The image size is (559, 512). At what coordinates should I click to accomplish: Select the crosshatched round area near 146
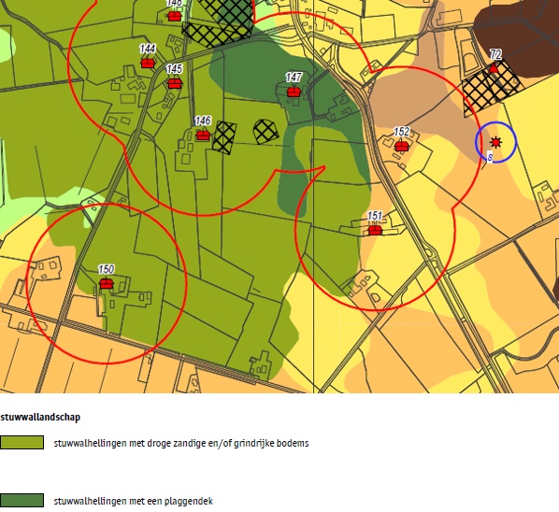point(266,132)
